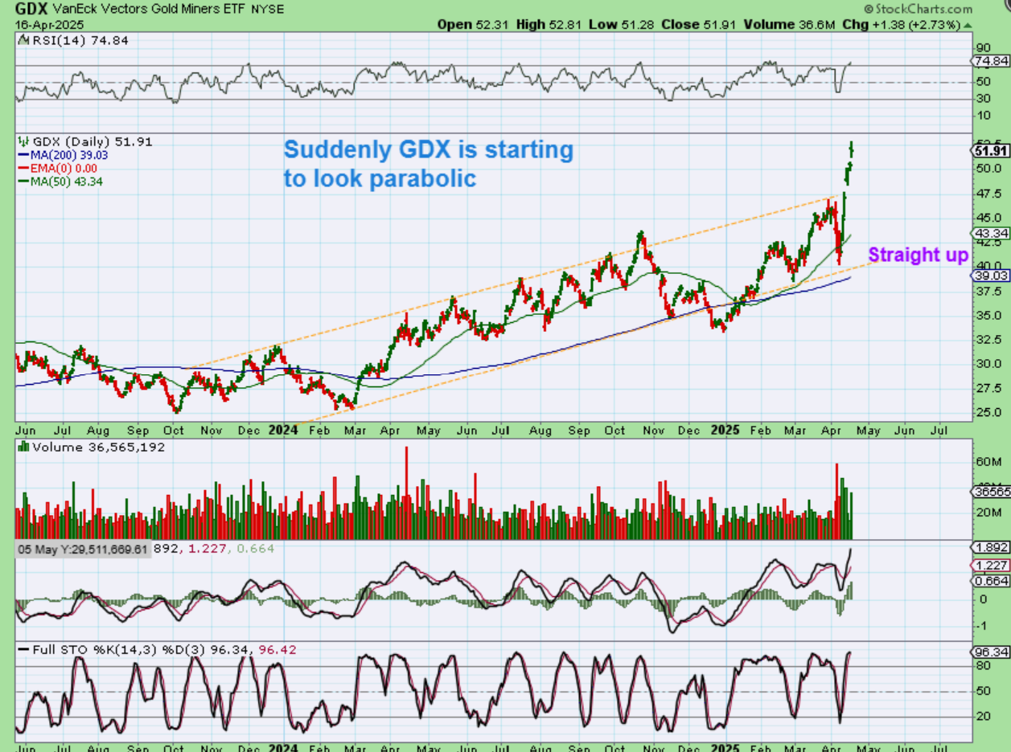Click the '2024' year label under the price chart
This screenshot has width=1011, height=752.
(x=283, y=430)
